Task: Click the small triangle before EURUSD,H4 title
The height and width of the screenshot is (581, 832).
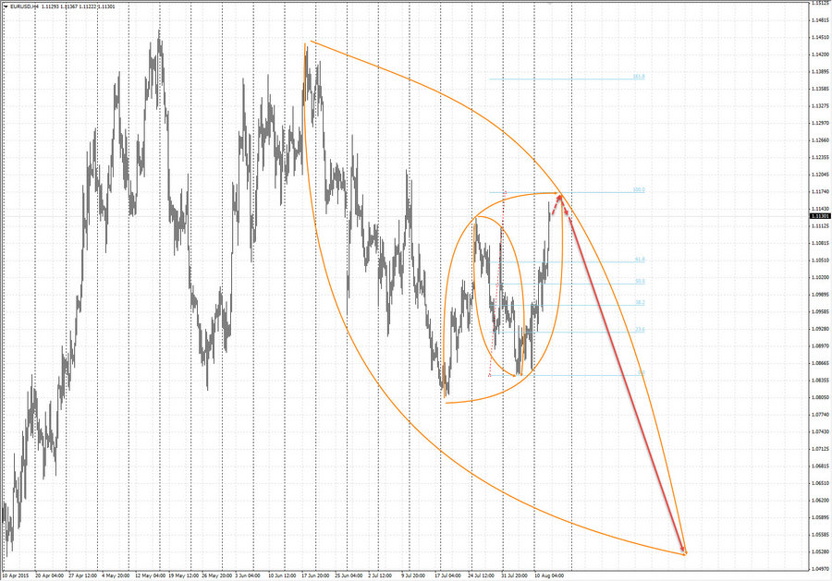Action: [x=6, y=6]
